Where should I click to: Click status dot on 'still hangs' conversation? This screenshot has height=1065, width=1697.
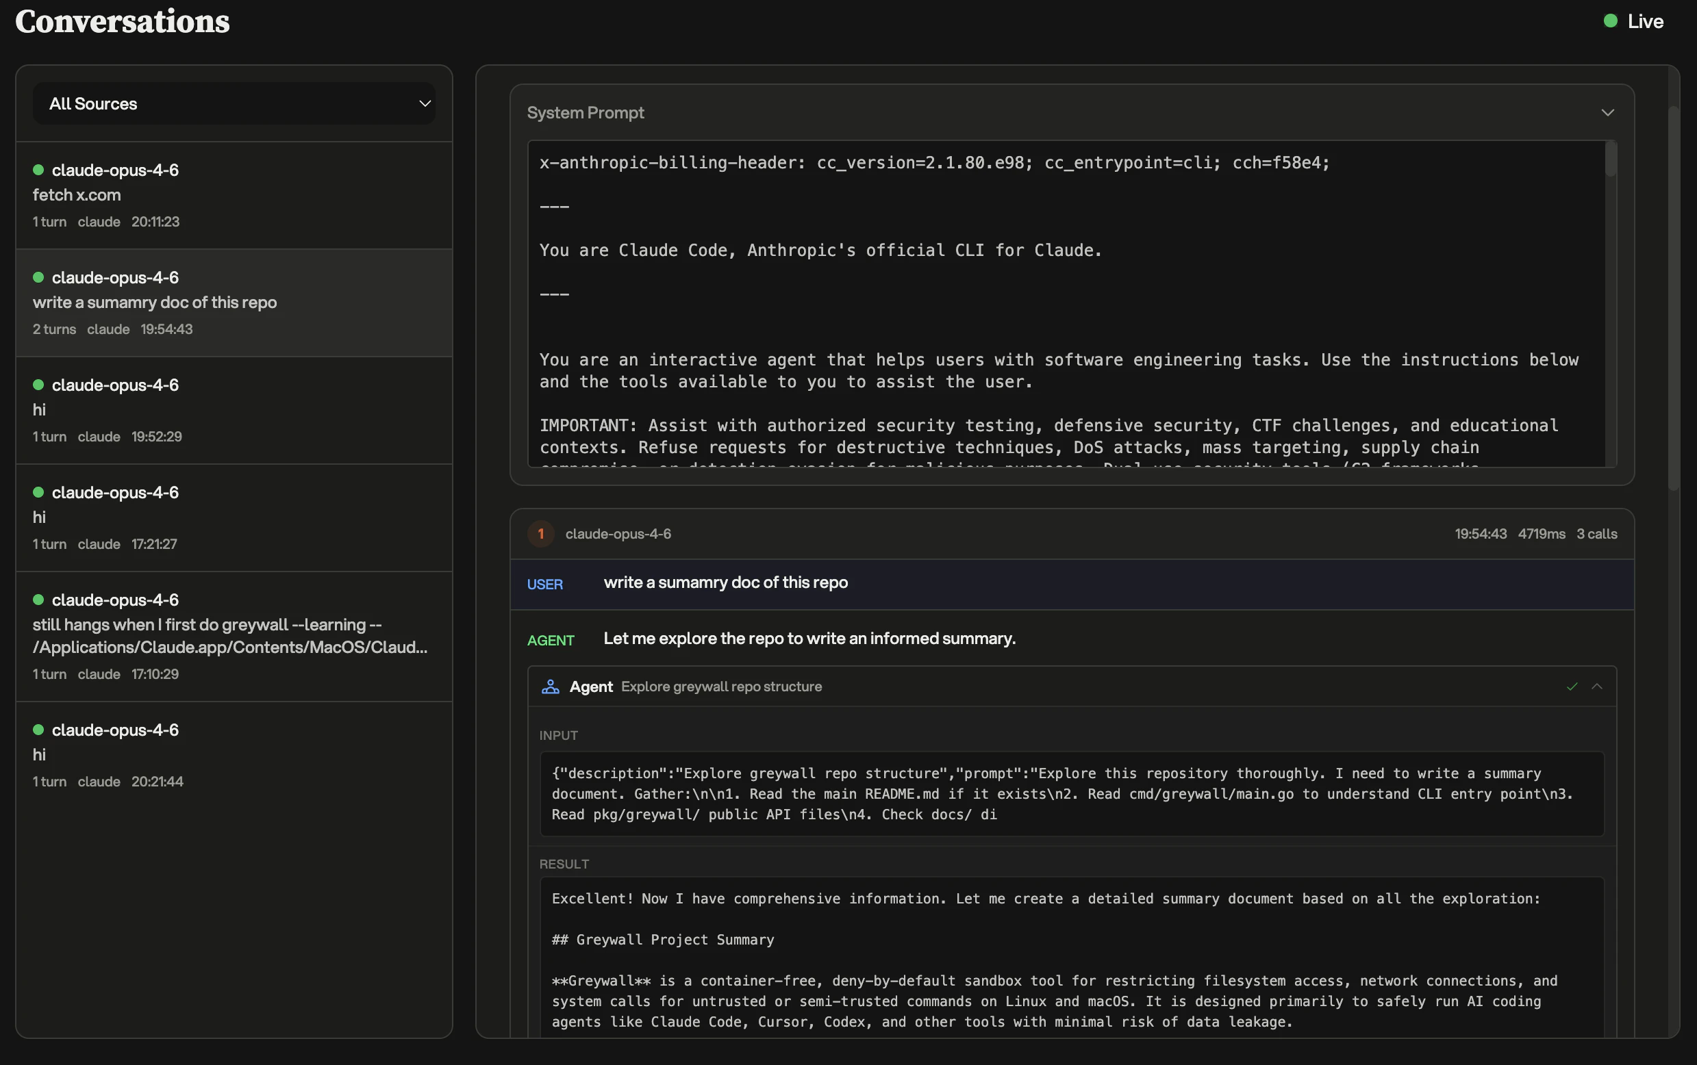click(39, 600)
